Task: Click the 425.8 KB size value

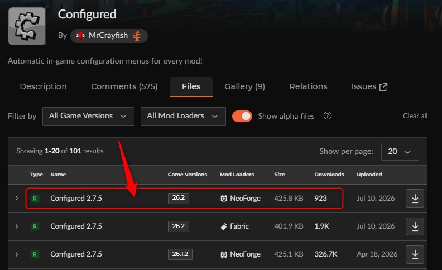Action: point(289,199)
